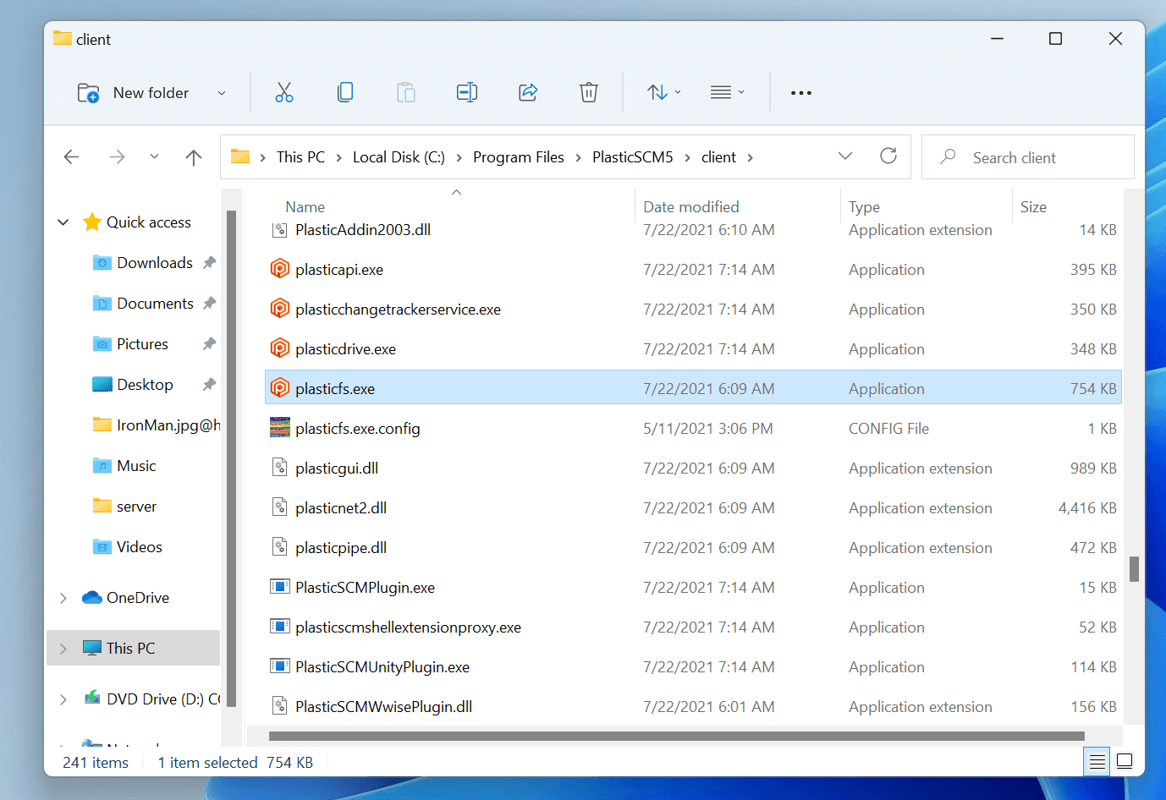Open the address bar history dropdown
This screenshot has width=1166, height=800.
(x=844, y=156)
